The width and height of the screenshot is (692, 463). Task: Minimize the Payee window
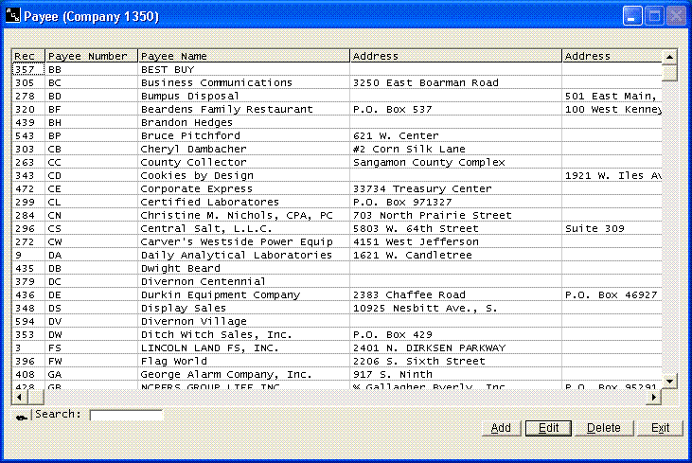pos(632,17)
